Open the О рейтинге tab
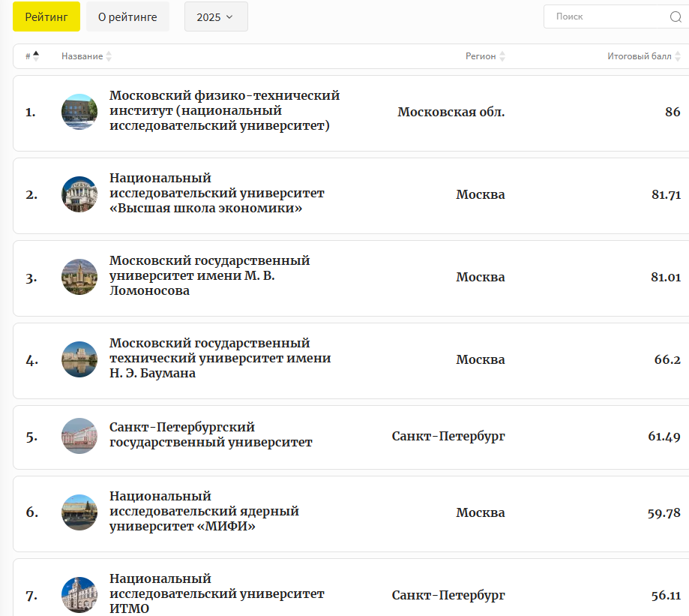 click(x=127, y=17)
